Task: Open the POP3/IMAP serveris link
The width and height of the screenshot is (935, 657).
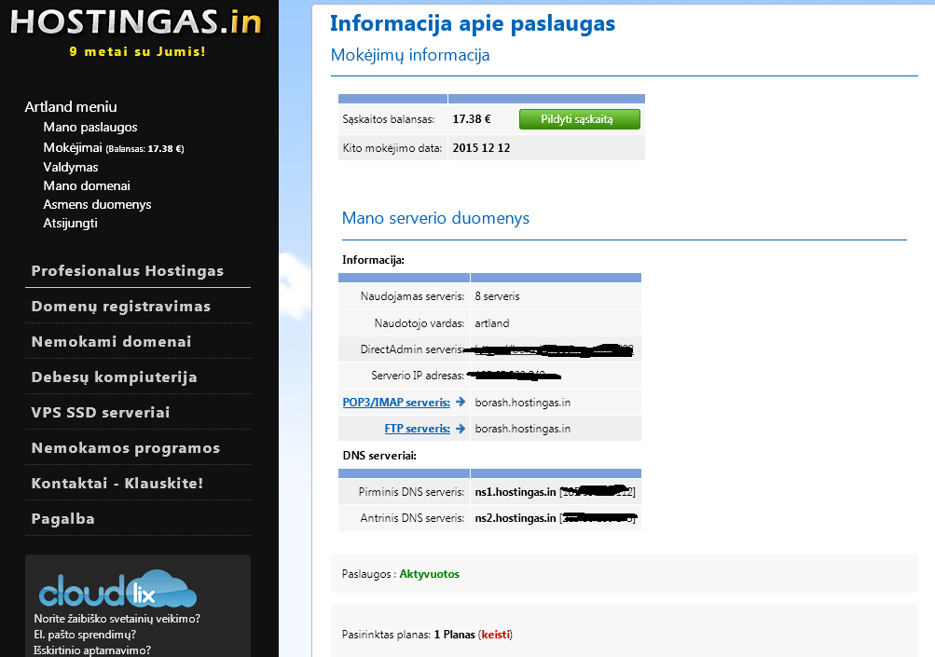Action: tap(396, 403)
